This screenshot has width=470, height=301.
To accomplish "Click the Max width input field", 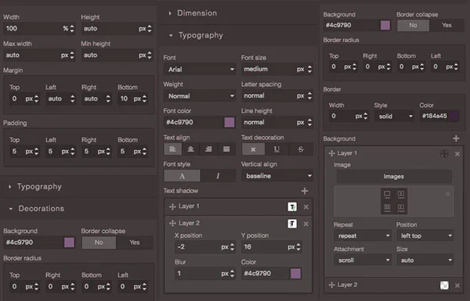I will point(39,56).
